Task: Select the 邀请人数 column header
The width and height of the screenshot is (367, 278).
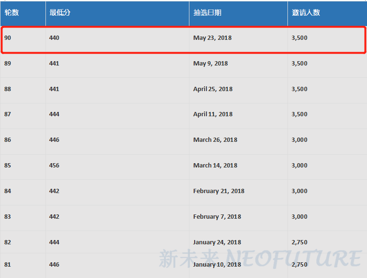Action: pyautogui.click(x=306, y=13)
